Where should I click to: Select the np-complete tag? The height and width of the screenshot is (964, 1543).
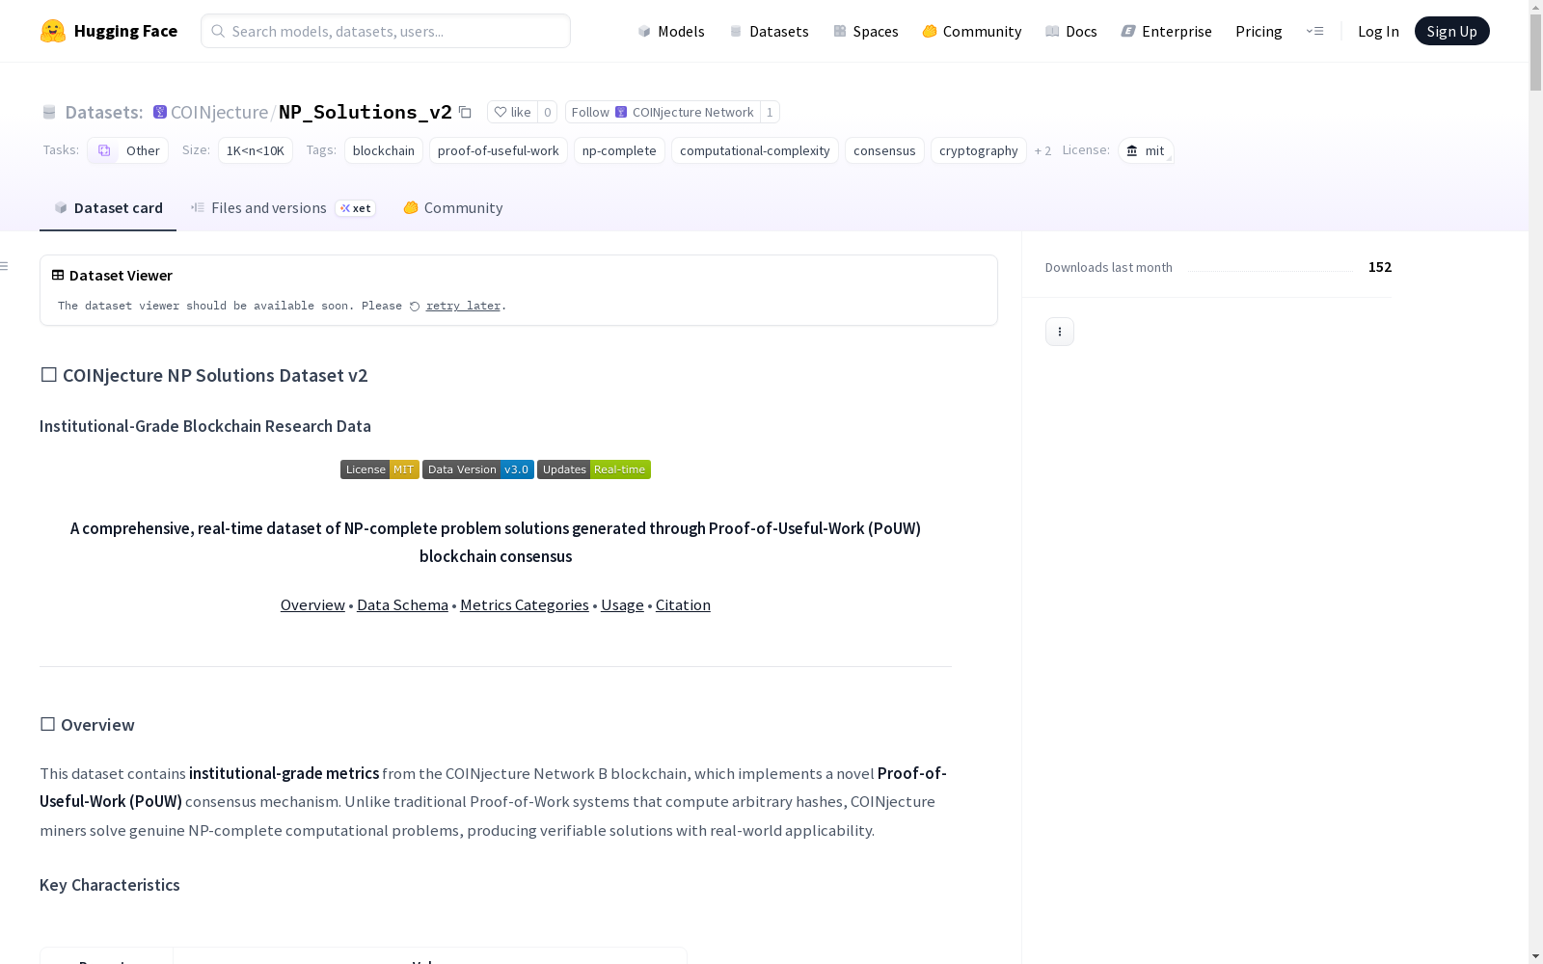tap(619, 150)
